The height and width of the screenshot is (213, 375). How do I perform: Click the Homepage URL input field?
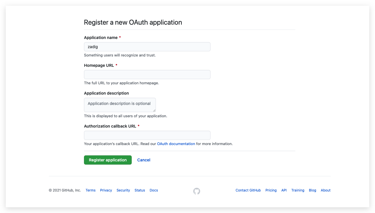[147, 75]
